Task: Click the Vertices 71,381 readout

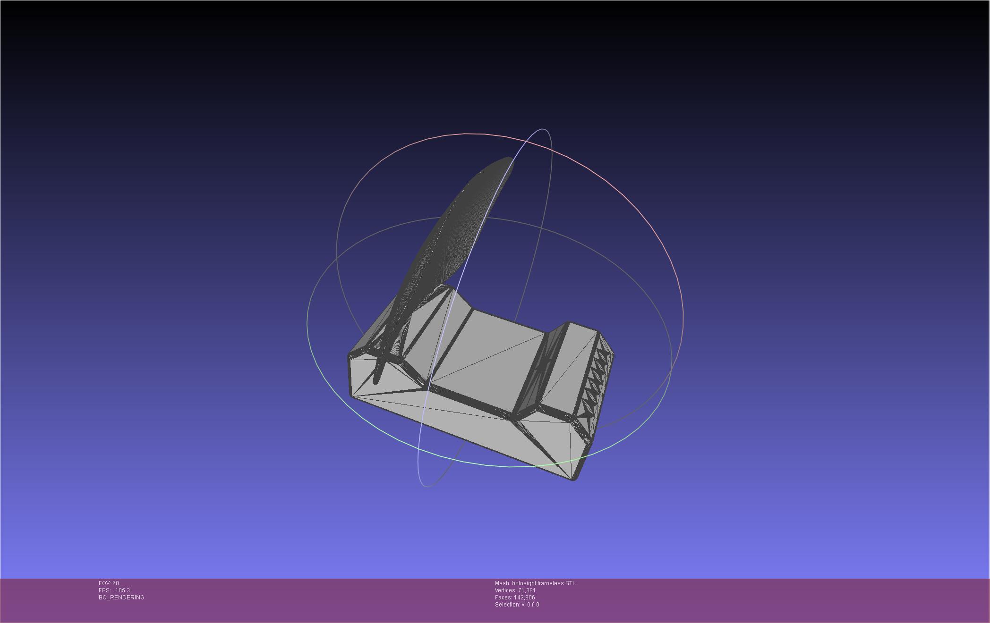Action: 515,590
